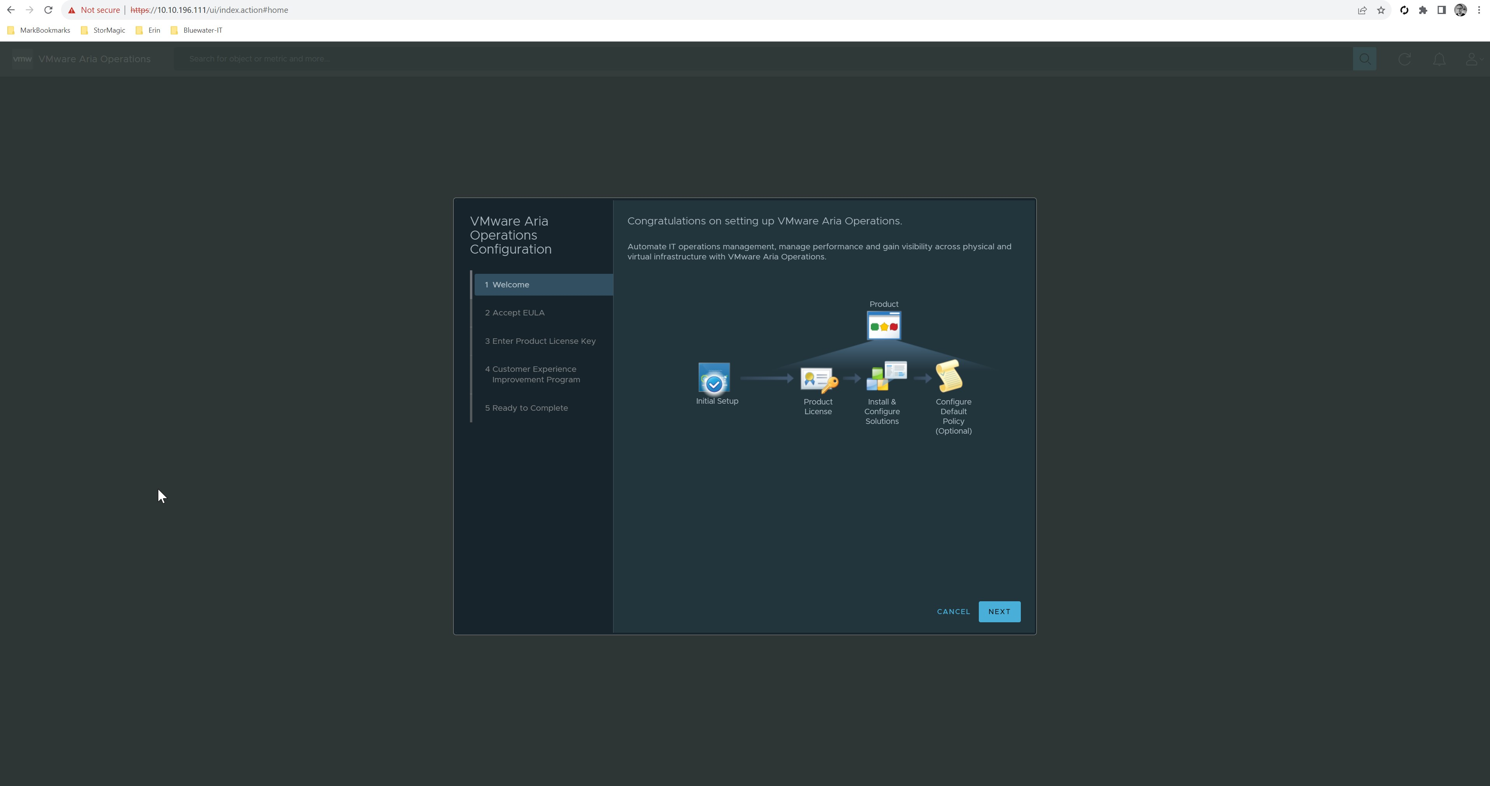Click the VMware Aria Operations Configuration title

coord(511,235)
